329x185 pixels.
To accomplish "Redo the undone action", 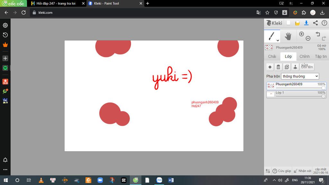I will coord(324,38).
